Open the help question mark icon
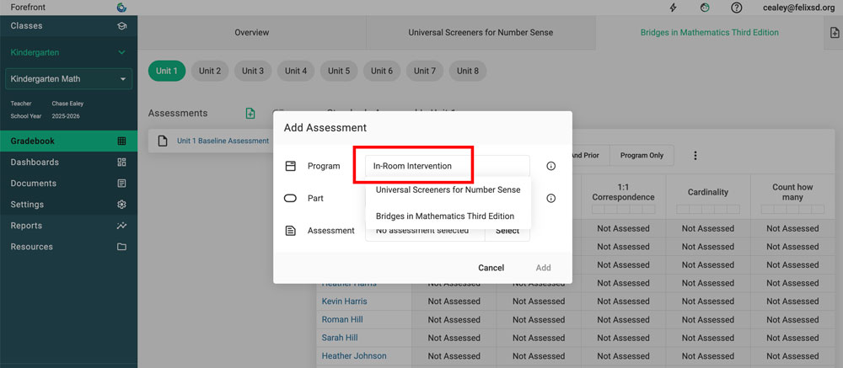Image resolution: width=843 pixels, height=368 pixels. 737,8
